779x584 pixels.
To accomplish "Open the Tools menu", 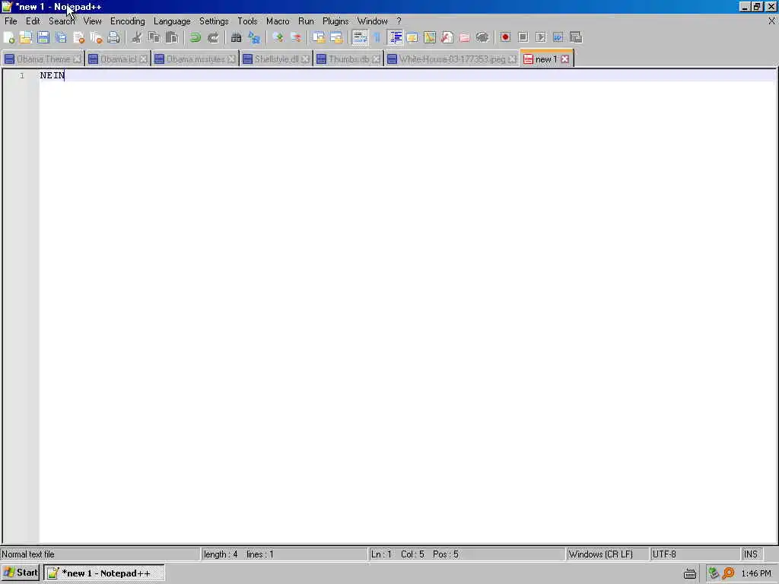I will tap(247, 21).
